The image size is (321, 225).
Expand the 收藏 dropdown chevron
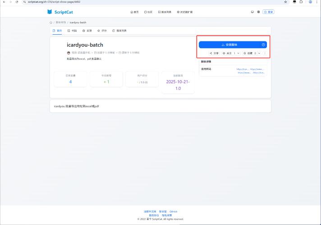click(259, 53)
